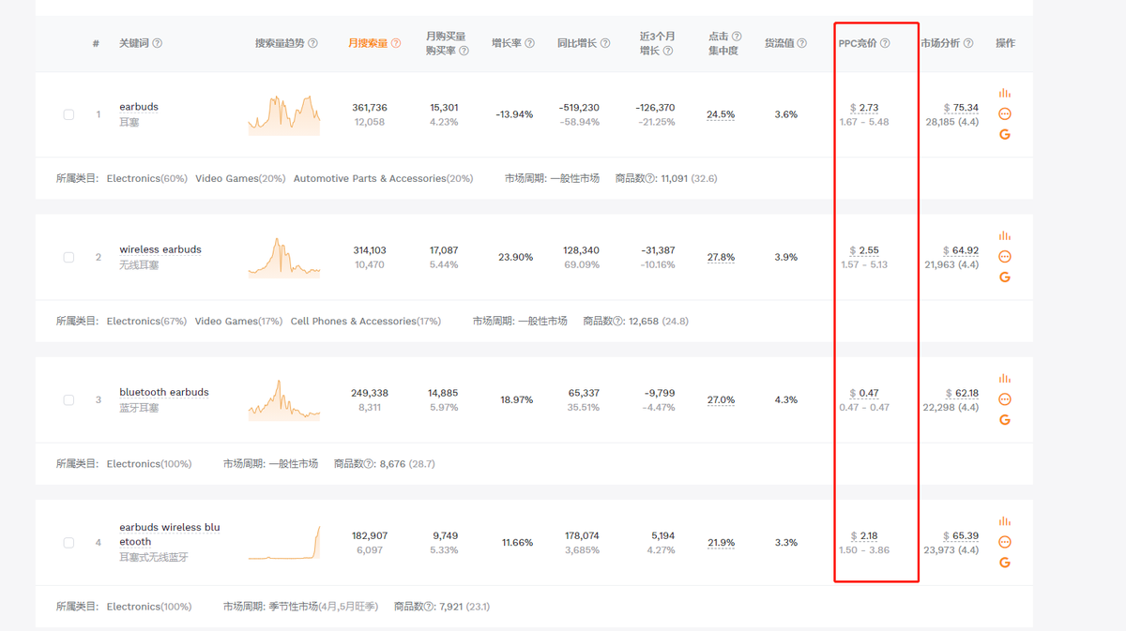
Task: Select the bluetooth earbuds row checkbox
Action: [x=68, y=399]
